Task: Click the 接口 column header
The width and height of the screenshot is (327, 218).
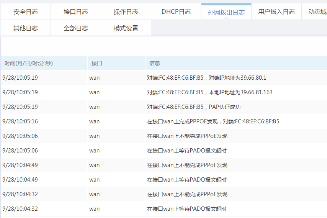Action: point(97,63)
